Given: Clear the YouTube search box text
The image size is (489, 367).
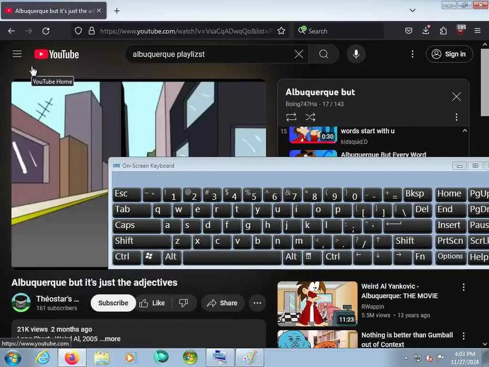Looking at the screenshot, I should tap(299, 54).
